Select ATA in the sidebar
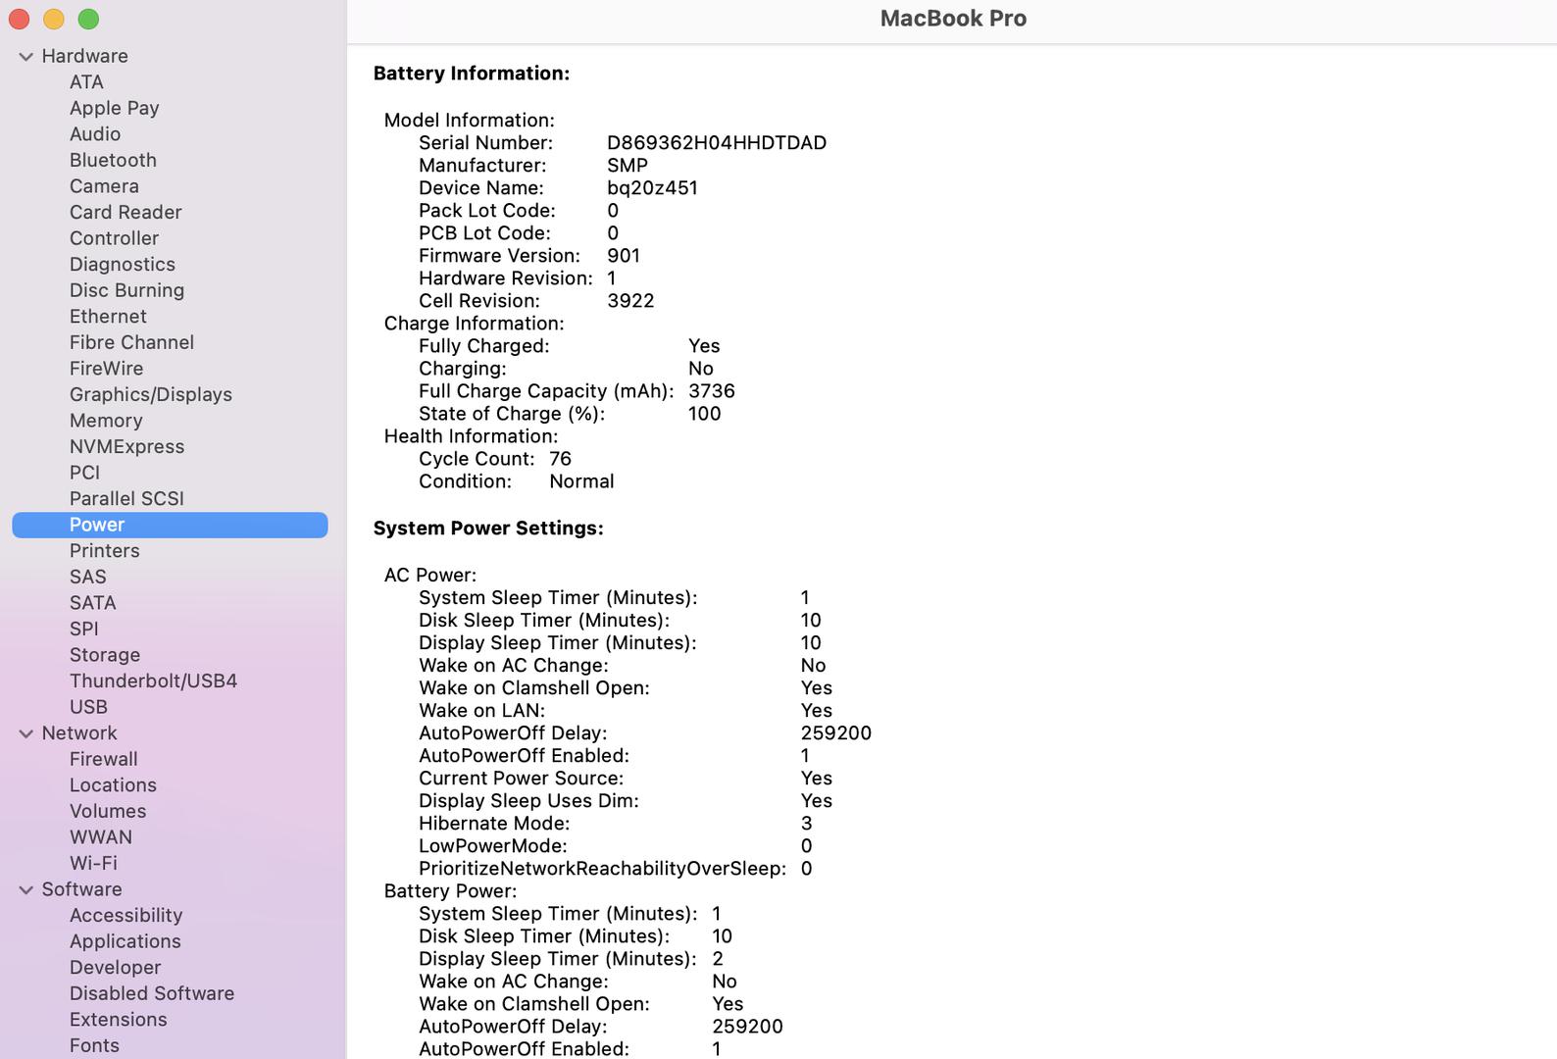This screenshot has width=1557, height=1059. pos(86,82)
